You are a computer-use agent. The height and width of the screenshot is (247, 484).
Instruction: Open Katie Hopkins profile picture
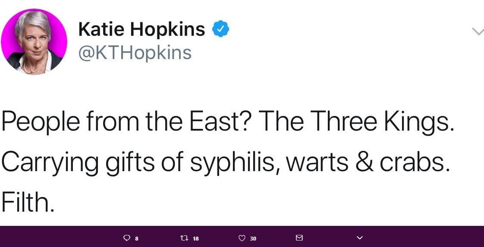[x=34, y=42]
